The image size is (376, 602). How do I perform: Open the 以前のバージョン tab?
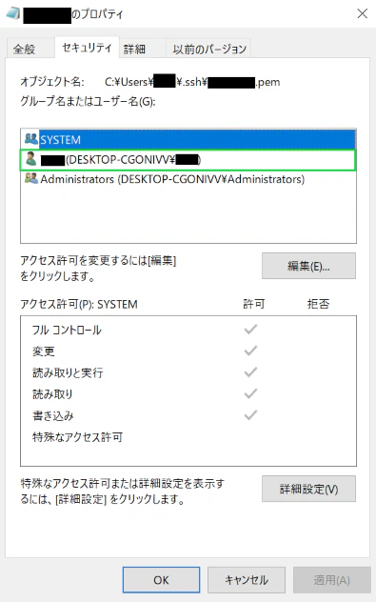pos(209,49)
